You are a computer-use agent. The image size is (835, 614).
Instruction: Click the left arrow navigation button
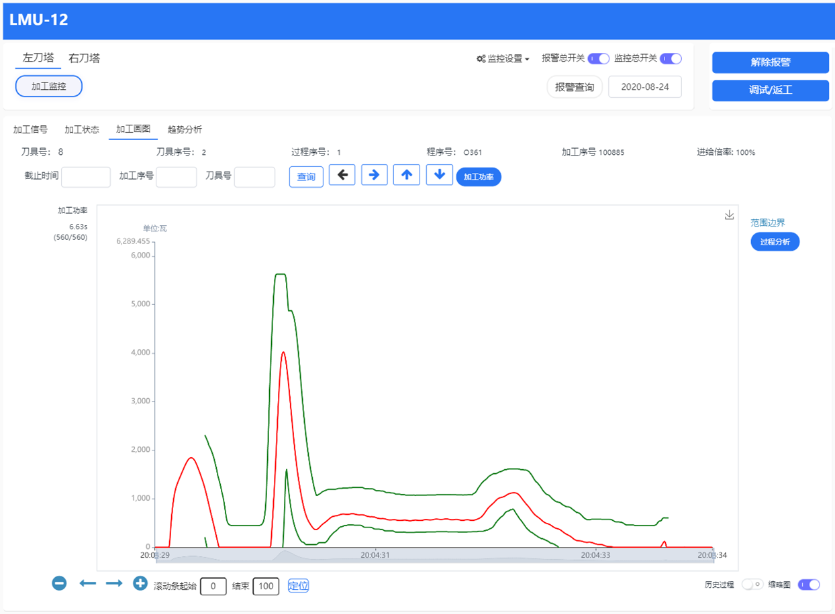pos(342,175)
